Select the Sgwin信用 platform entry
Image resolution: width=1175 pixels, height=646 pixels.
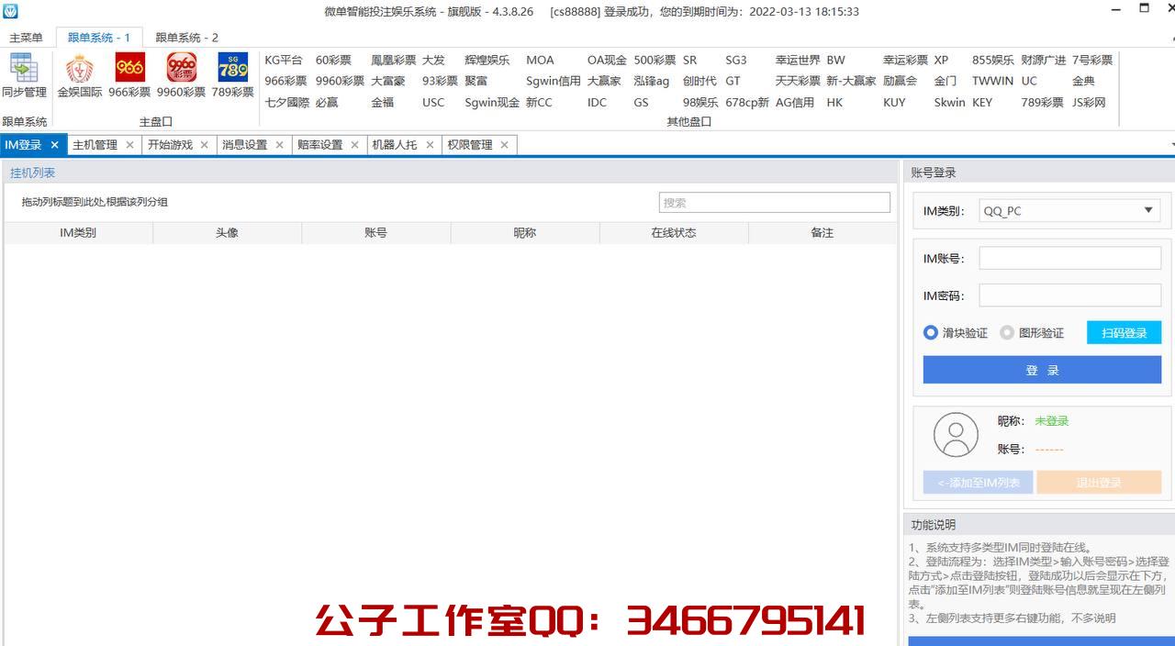(554, 81)
